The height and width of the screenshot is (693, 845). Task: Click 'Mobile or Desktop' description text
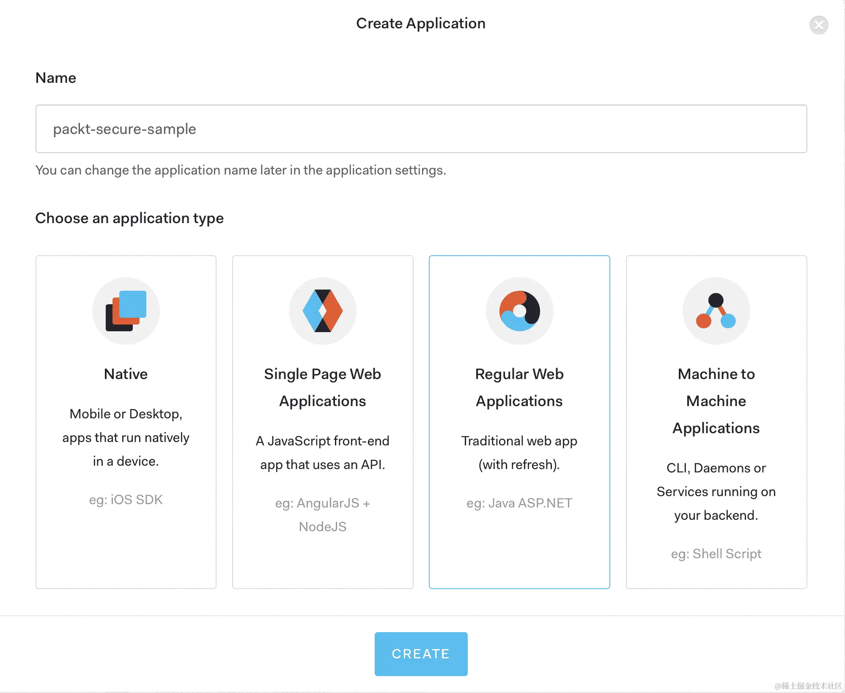pos(126,437)
